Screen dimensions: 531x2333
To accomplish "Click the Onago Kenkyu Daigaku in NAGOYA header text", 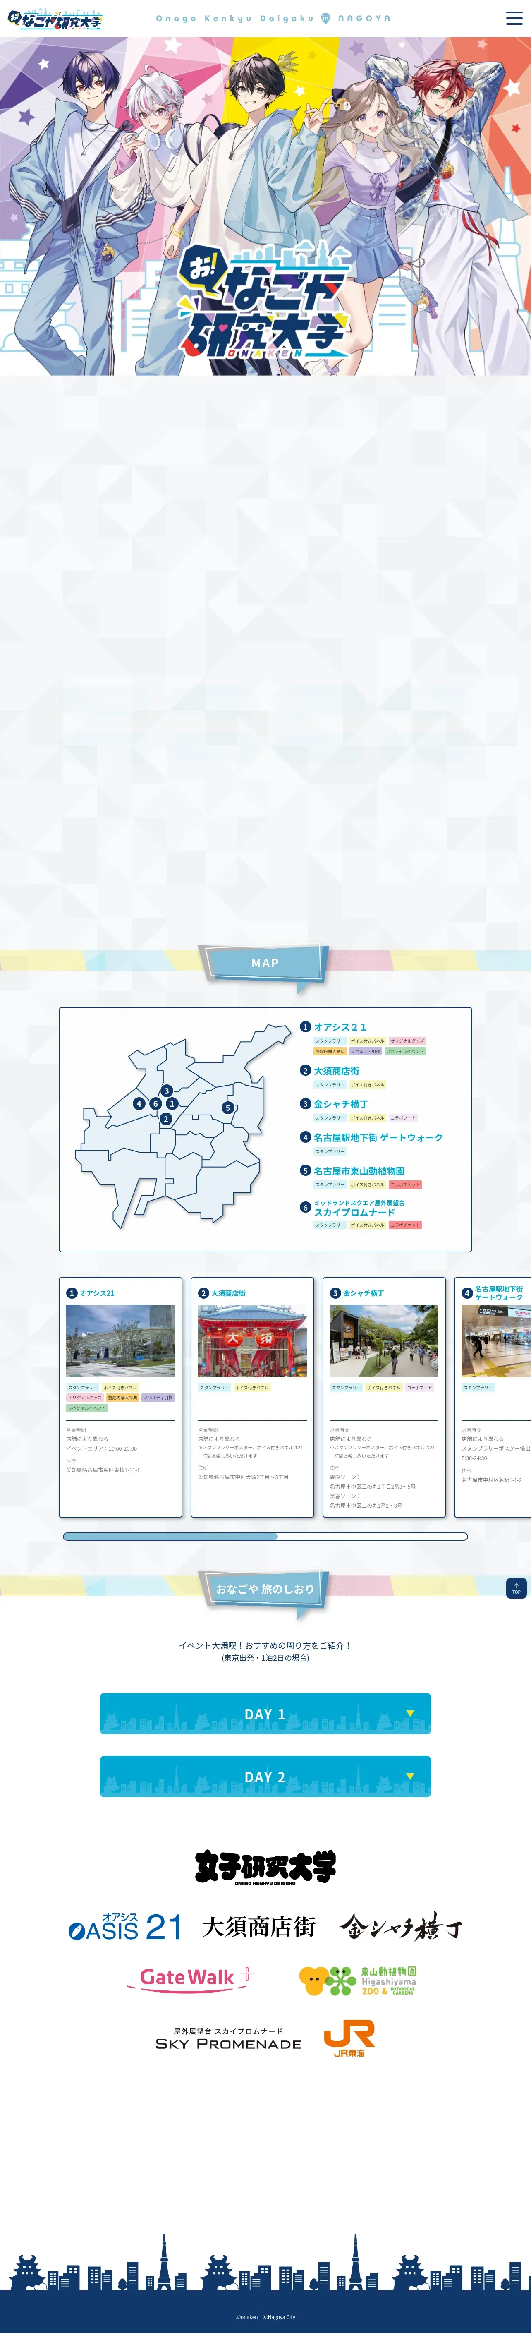I will click(x=273, y=18).
